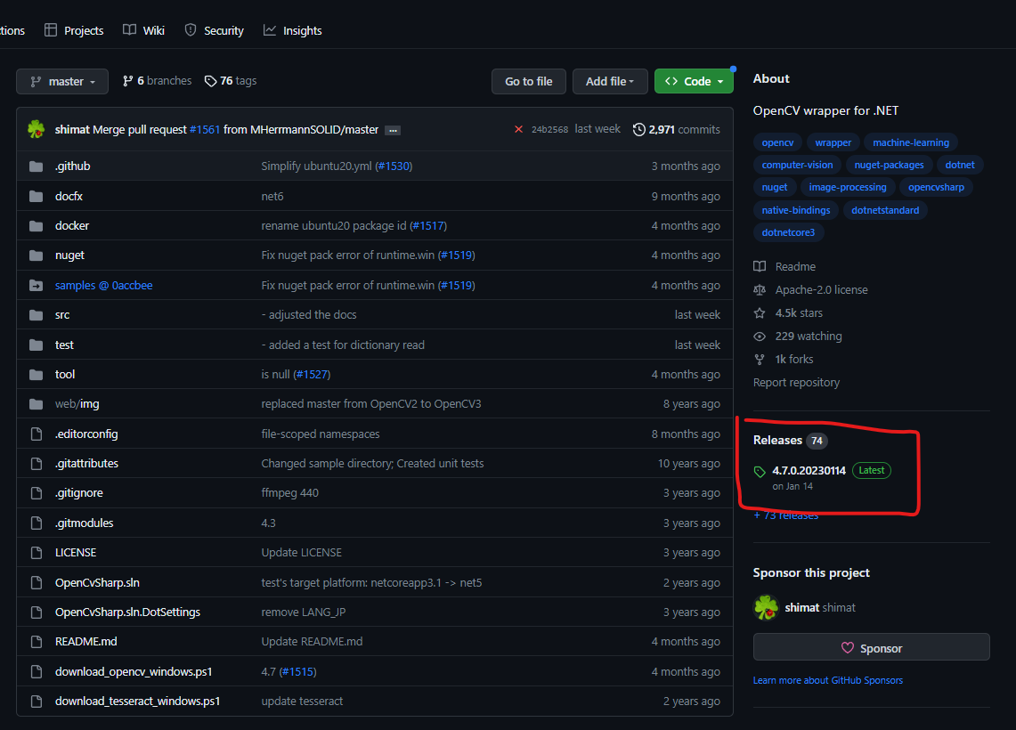The height and width of the screenshot is (730, 1016).
Task: Open download_tesseract_windows.ps1 file
Action: click(x=137, y=702)
